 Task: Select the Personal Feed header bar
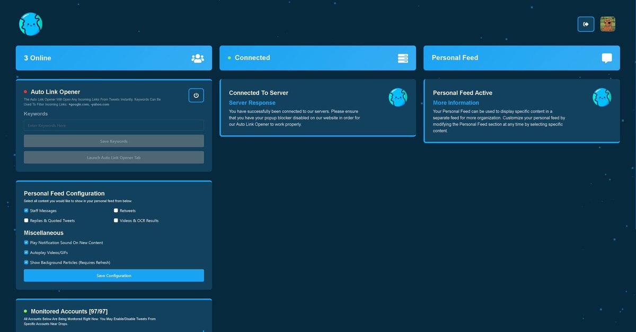522,58
